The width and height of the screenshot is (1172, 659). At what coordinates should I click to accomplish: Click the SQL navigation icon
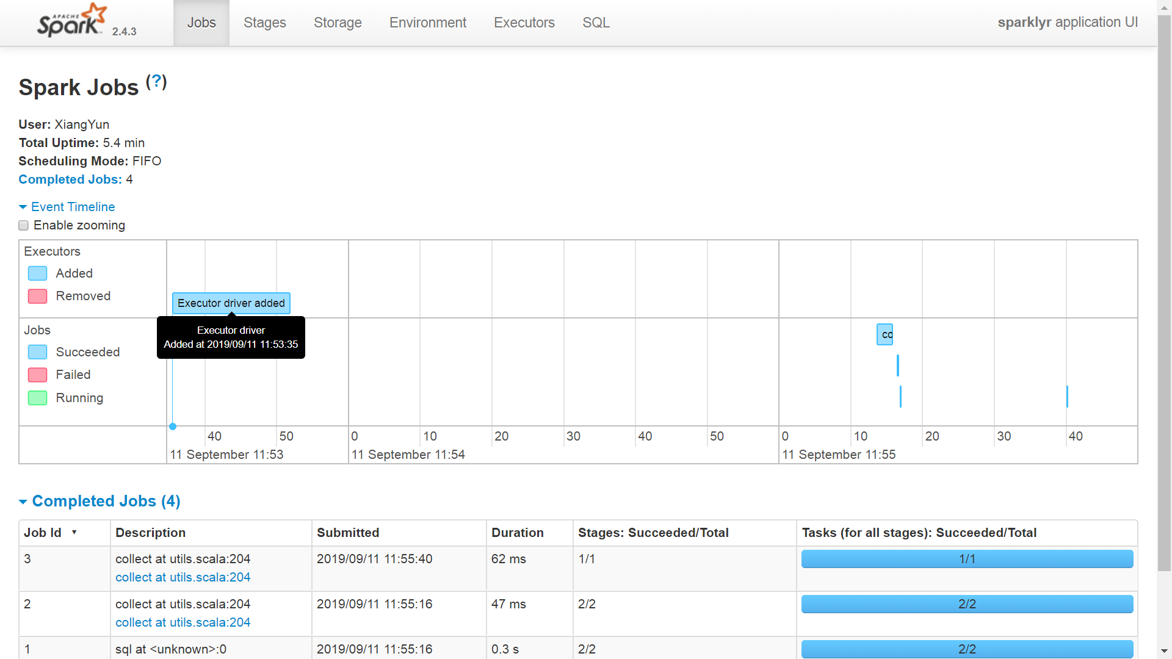tap(596, 23)
